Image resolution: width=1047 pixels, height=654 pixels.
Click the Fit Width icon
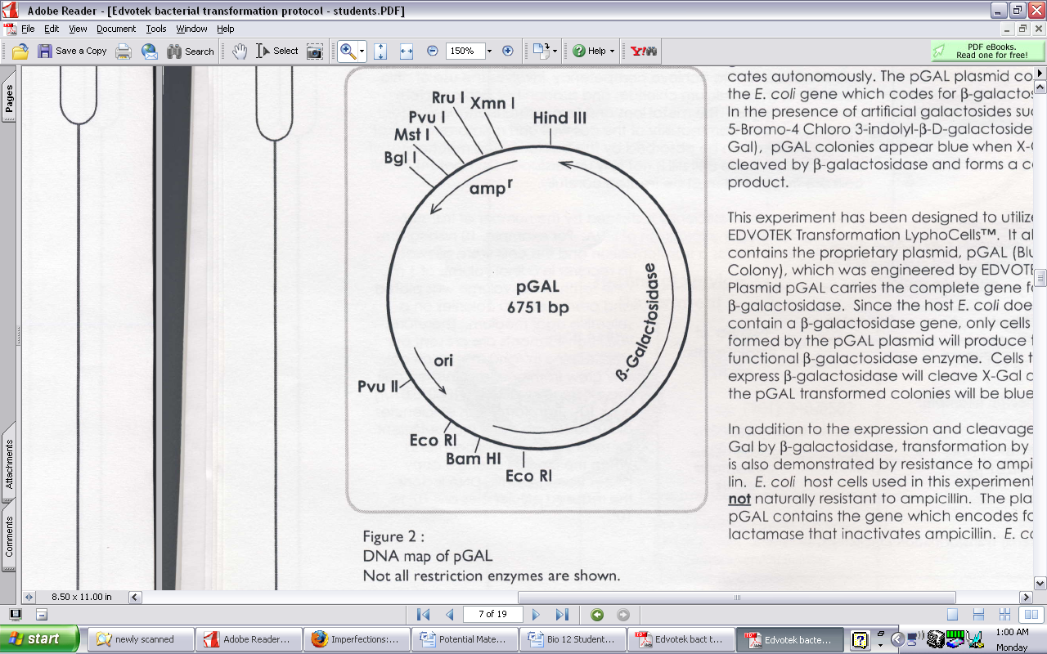[407, 51]
